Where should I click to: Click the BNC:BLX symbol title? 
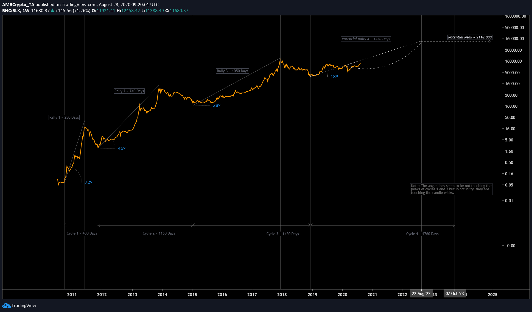pyautogui.click(x=11, y=10)
